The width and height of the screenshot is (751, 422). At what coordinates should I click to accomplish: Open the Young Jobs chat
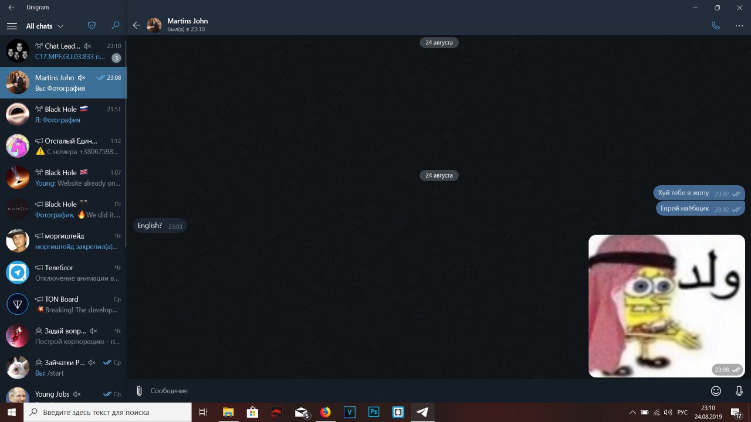click(63, 393)
